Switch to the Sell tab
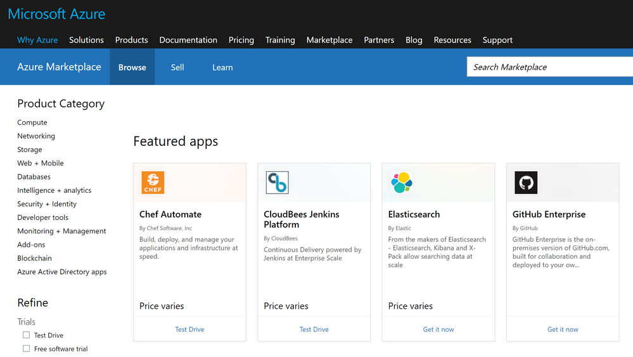 pyautogui.click(x=177, y=67)
